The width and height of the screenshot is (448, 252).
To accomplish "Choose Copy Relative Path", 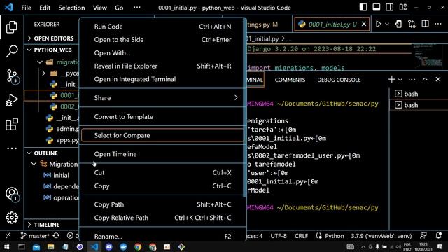I will pyautogui.click(x=162, y=218).
